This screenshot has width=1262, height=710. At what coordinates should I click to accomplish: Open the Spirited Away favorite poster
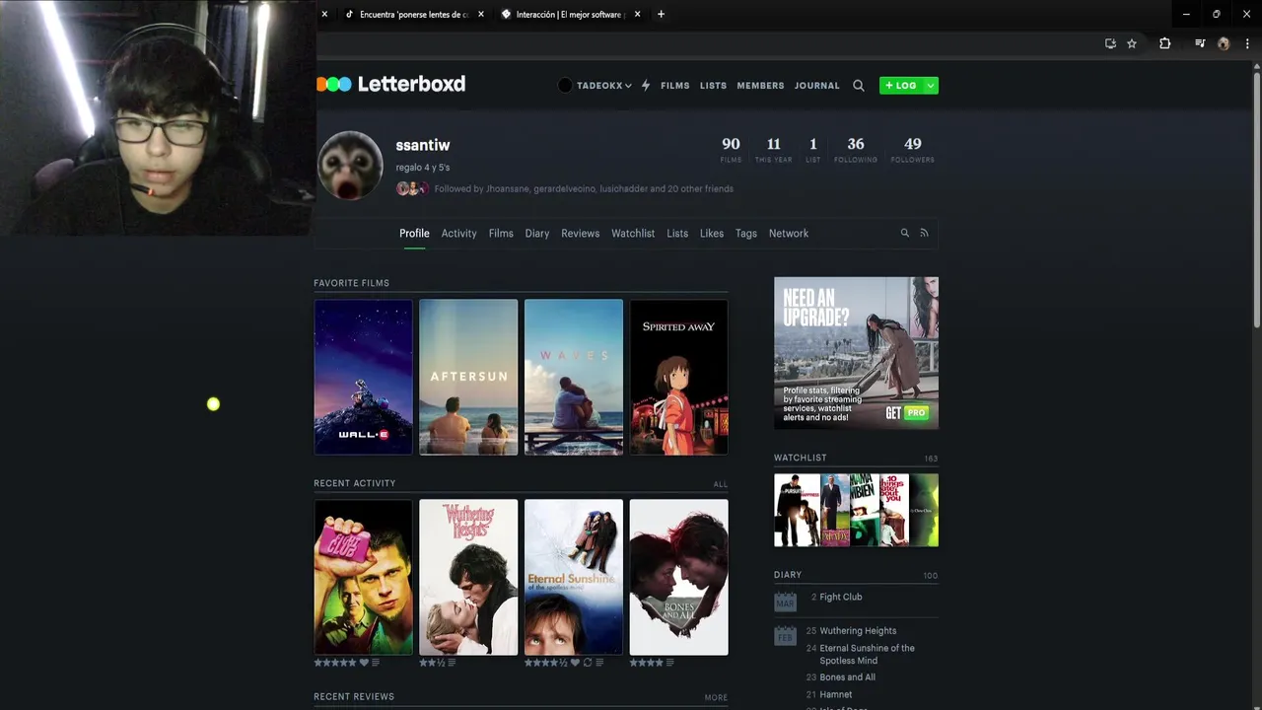click(679, 378)
